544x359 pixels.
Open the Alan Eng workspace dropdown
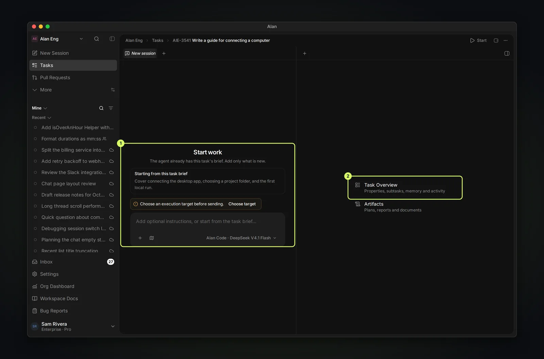click(x=81, y=39)
